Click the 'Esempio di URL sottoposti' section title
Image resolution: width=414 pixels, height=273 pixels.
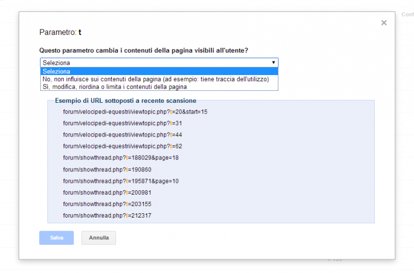(125, 101)
